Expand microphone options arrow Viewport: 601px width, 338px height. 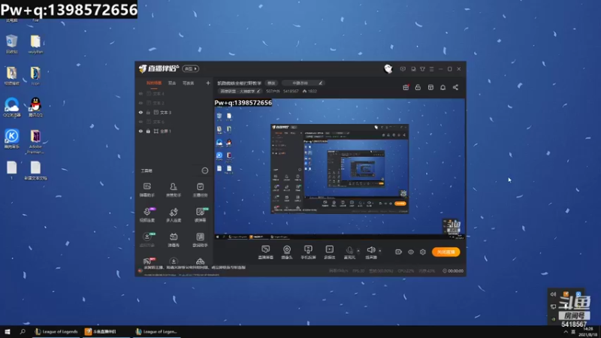(358, 251)
